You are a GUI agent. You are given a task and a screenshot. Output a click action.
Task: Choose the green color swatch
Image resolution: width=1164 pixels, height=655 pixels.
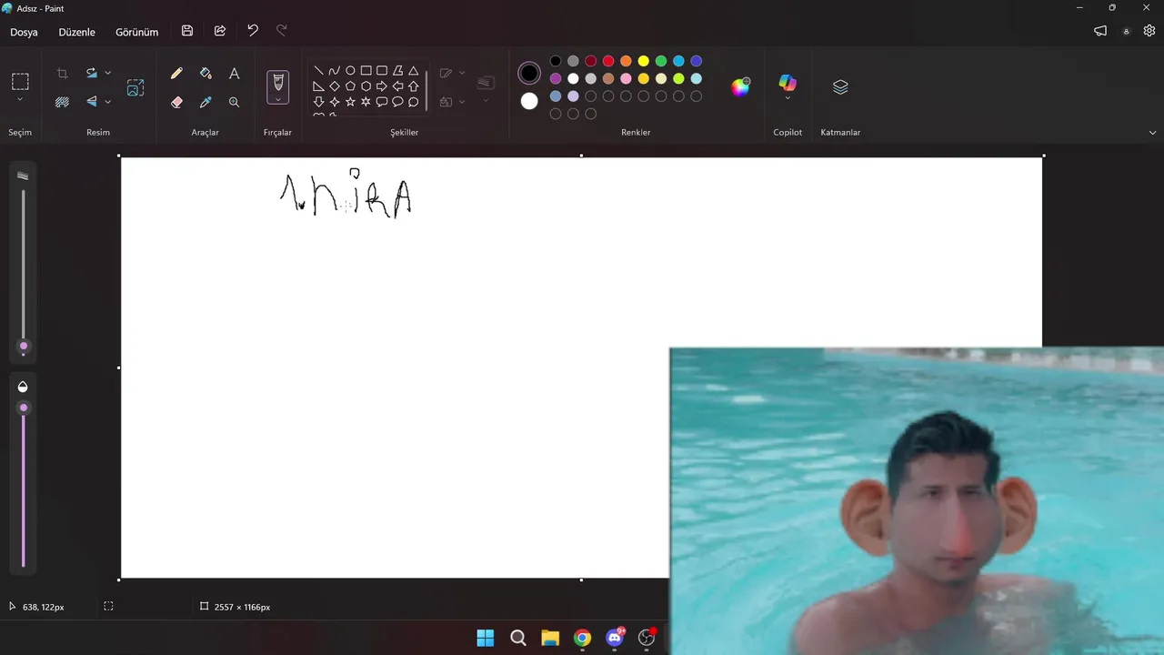click(x=661, y=61)
